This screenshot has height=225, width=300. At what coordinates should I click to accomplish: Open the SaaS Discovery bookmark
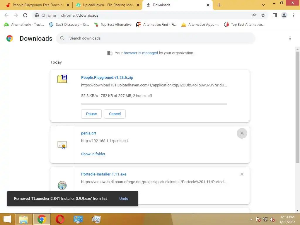[69, 25]
